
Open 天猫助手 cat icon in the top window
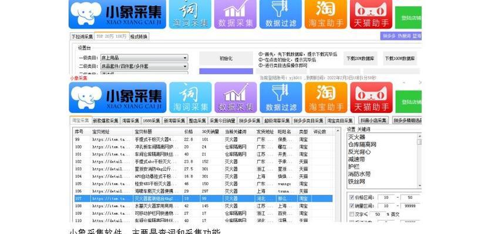tap(371, 14)
